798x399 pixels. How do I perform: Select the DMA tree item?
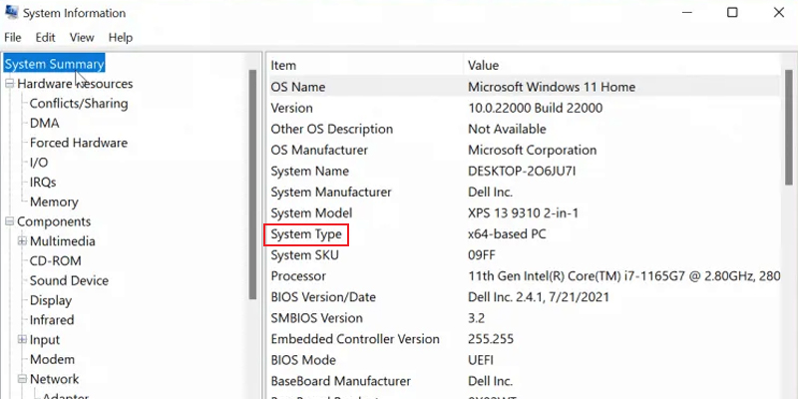point(44,123)
